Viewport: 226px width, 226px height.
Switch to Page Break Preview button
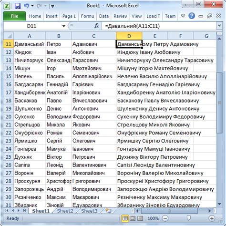click(140, 218)
